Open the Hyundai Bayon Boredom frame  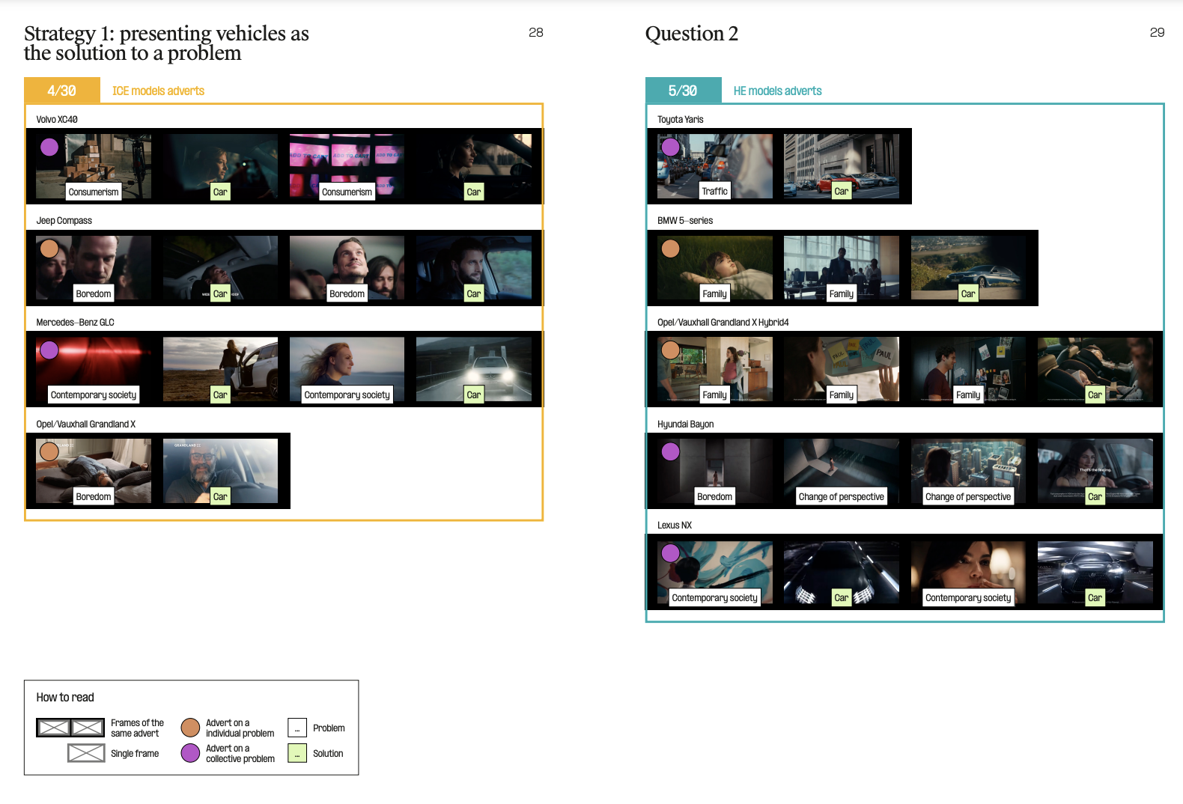(715, 471)
